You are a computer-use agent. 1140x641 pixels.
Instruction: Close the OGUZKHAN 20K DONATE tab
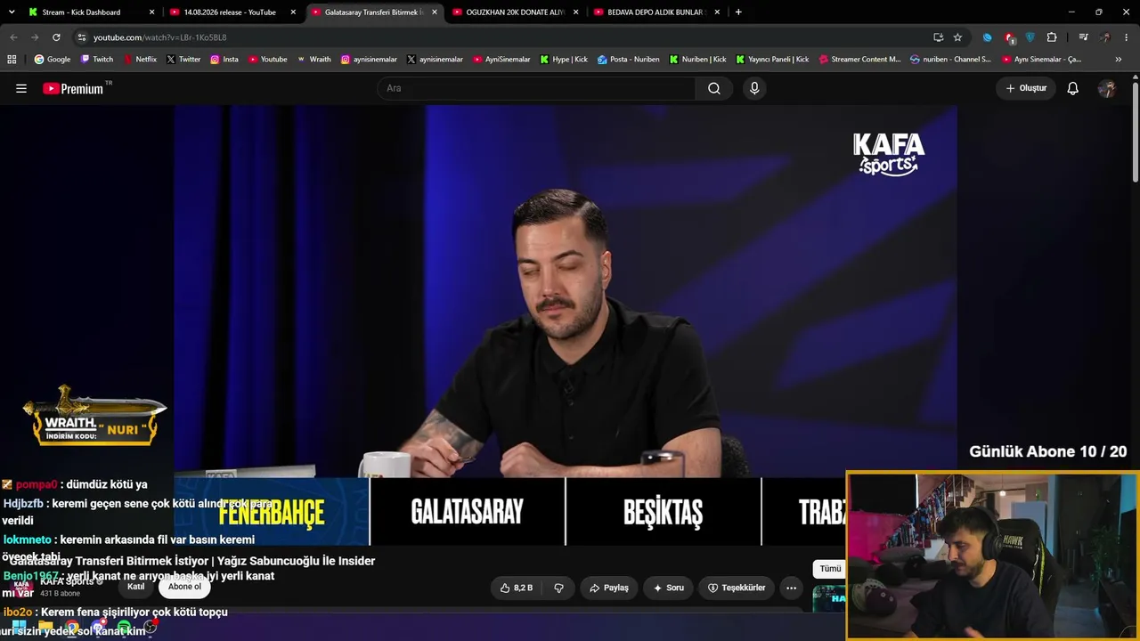click(x=576, y=12)
